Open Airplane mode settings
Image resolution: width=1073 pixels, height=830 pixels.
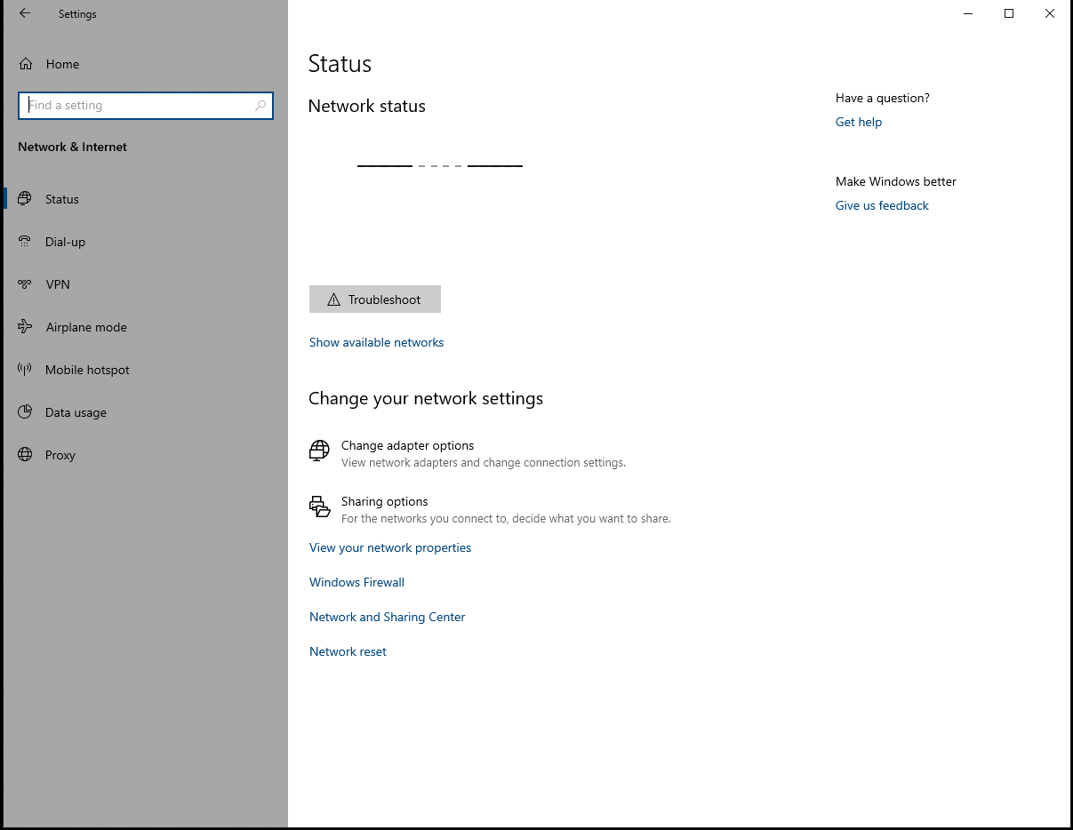(86, 327)
